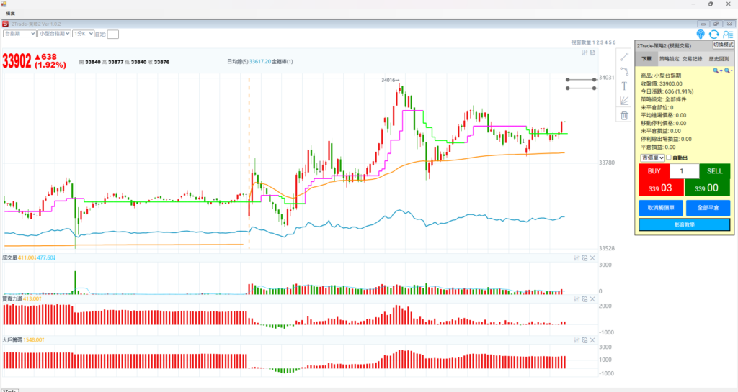738x392 pixels.
Task: Select the polyline drawing tool
Action: tap(624, 71)
